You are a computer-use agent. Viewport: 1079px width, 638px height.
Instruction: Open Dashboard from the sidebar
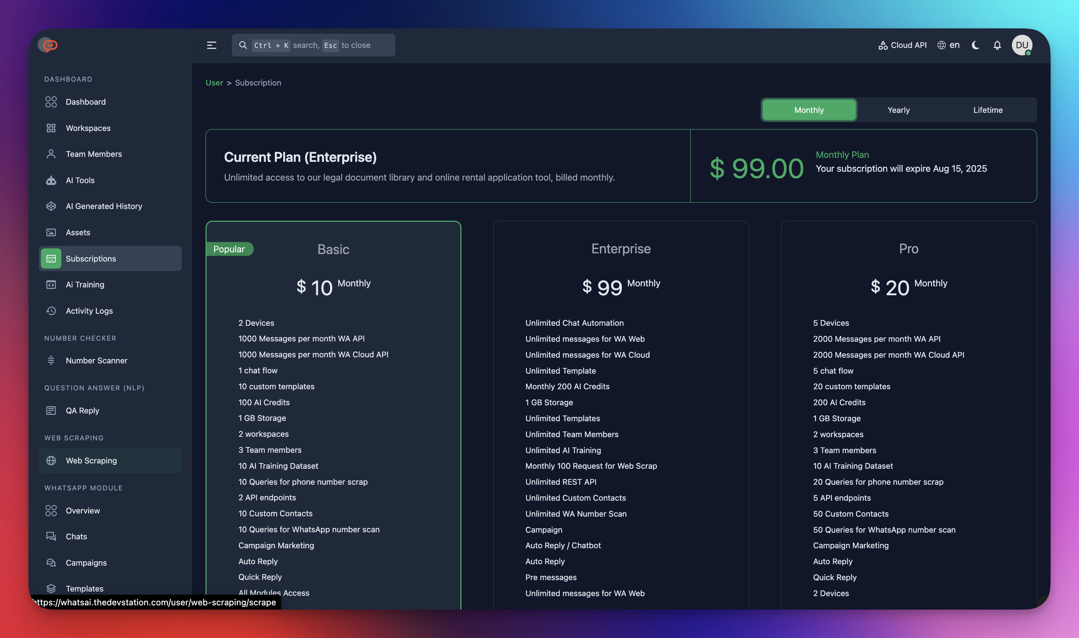click(x=86, y=102)
